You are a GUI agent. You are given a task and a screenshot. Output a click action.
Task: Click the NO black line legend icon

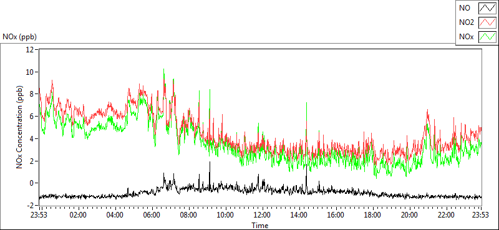pos(487,8)
